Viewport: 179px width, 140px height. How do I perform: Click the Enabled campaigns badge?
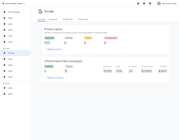tap(49, 66)
